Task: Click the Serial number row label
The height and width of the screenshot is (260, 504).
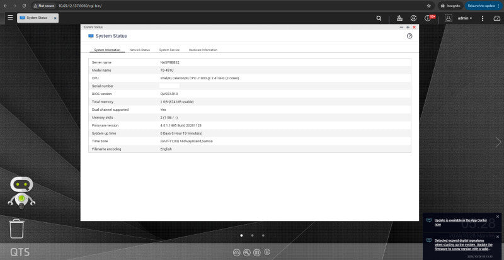Action: [103, 86]
